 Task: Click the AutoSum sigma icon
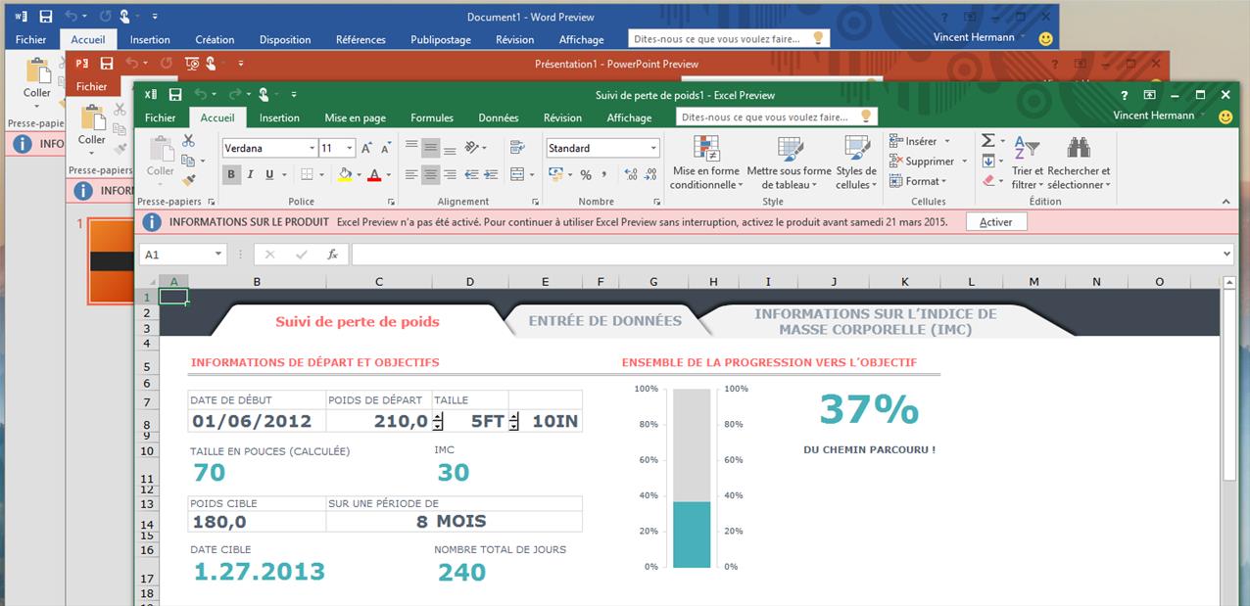(x=988, y=141)
